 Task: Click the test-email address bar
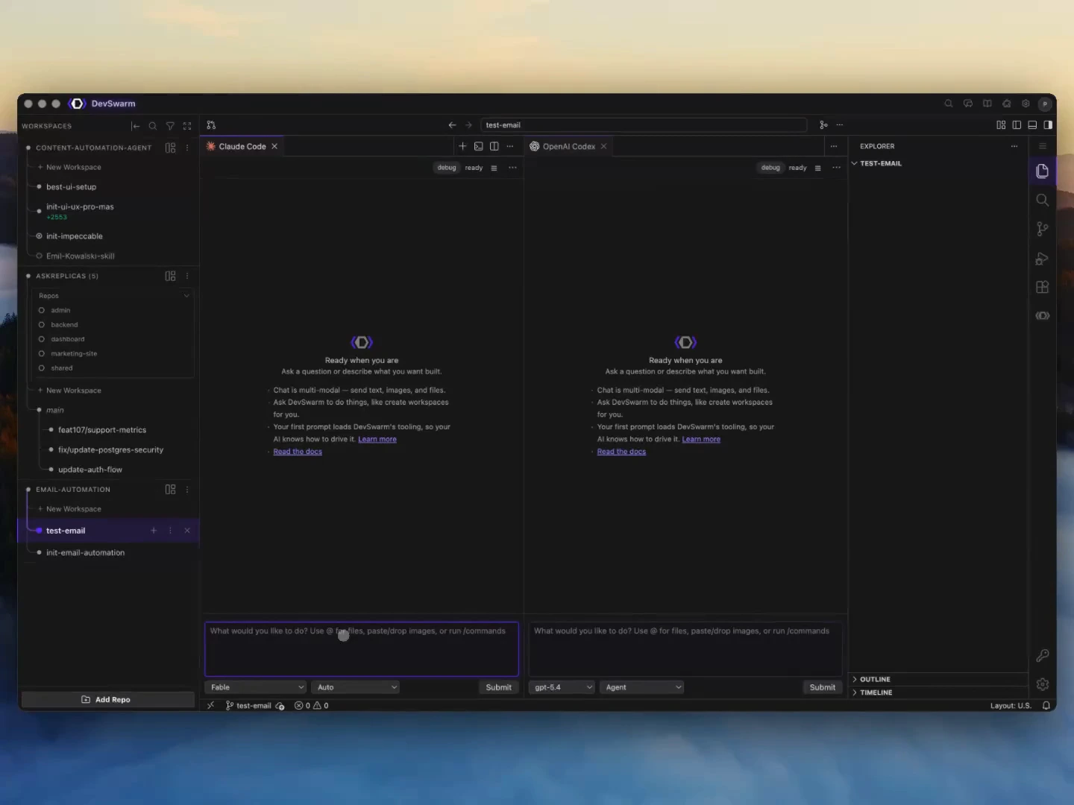[x=644, y=125]
